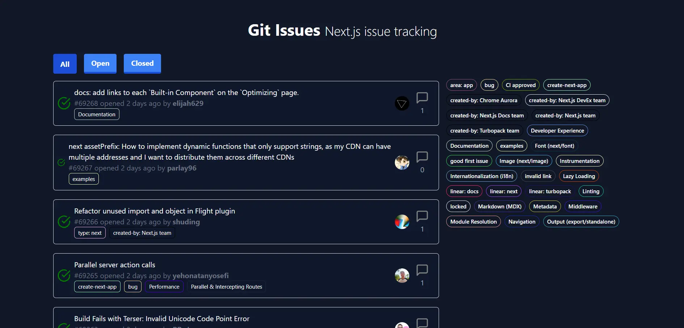This screenshot has height=328, width=684.
Task: Filter by 'created-by: Chrome Aurora' label
Action: 484,100
